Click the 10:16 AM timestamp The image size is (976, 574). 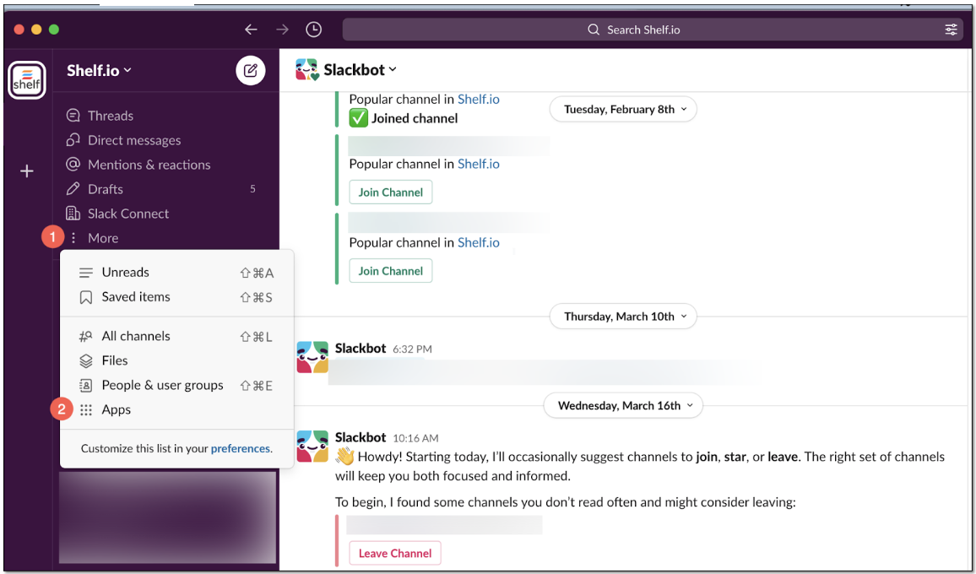pos(415,438)
